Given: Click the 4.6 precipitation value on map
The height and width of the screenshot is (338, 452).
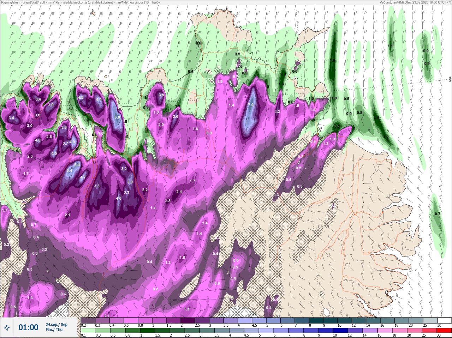Looking at the screenshot, I should 119,199.
